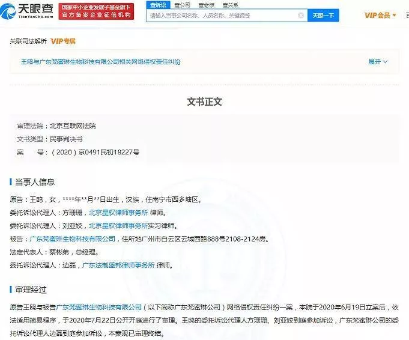Open 北京星权律师事务所 link in 方珊珊 row
409x340 pixels.
coord(118,213)
